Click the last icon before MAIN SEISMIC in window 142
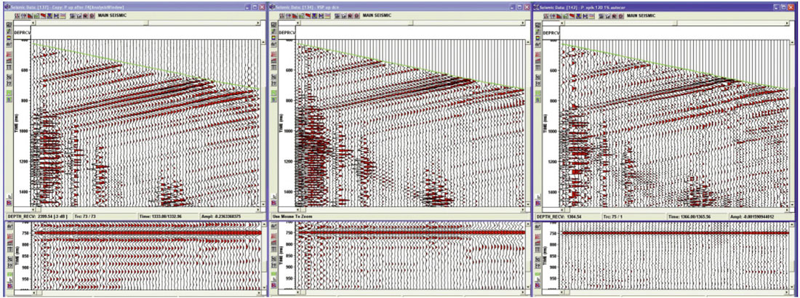800x298 pixels. pos(621,15)
